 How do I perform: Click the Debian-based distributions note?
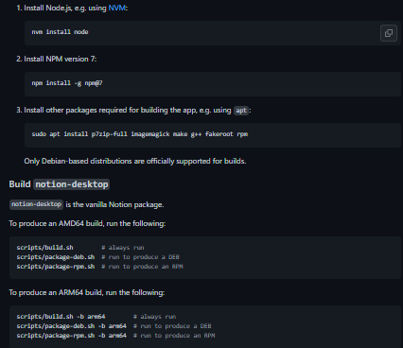135,161
